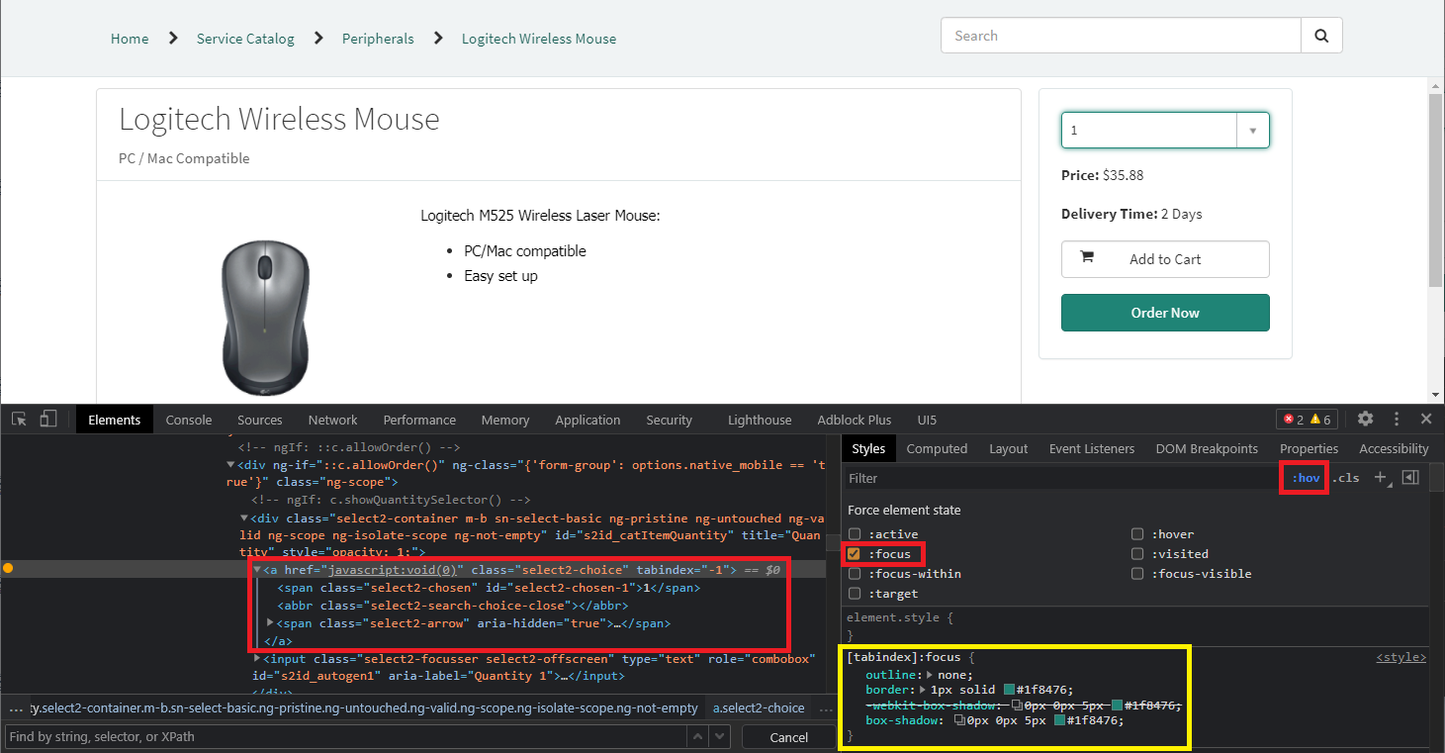Screen dimensions: 1445x753
Task: Click the search magnifier button
Action: (x=1321, y=36)
